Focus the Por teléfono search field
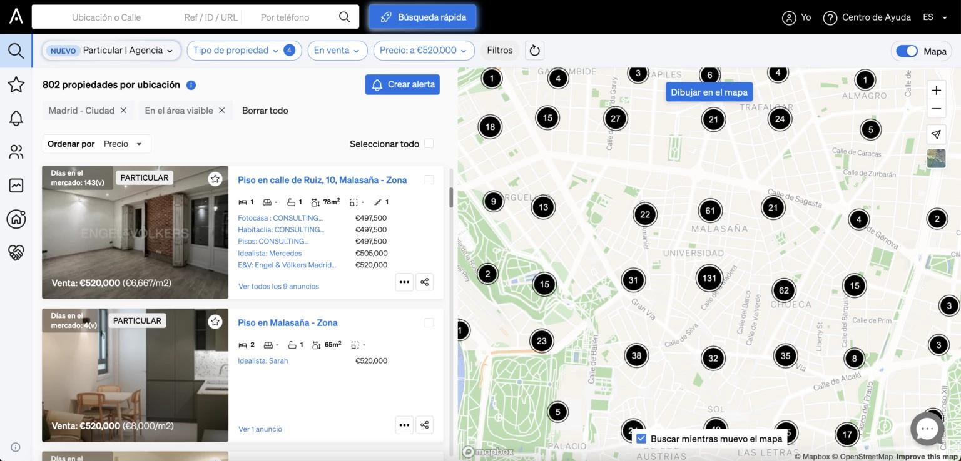The width and height of the screenshot is (961, 461). coord(285,17)
